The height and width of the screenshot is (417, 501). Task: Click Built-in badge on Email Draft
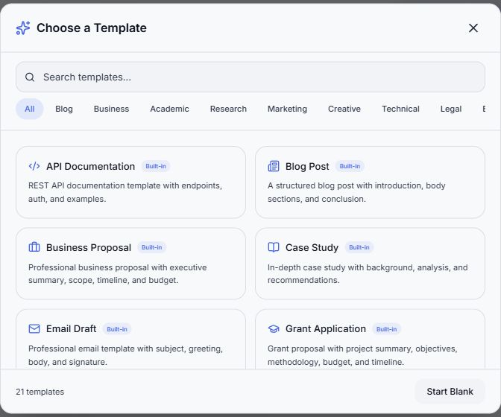(117, 329)
